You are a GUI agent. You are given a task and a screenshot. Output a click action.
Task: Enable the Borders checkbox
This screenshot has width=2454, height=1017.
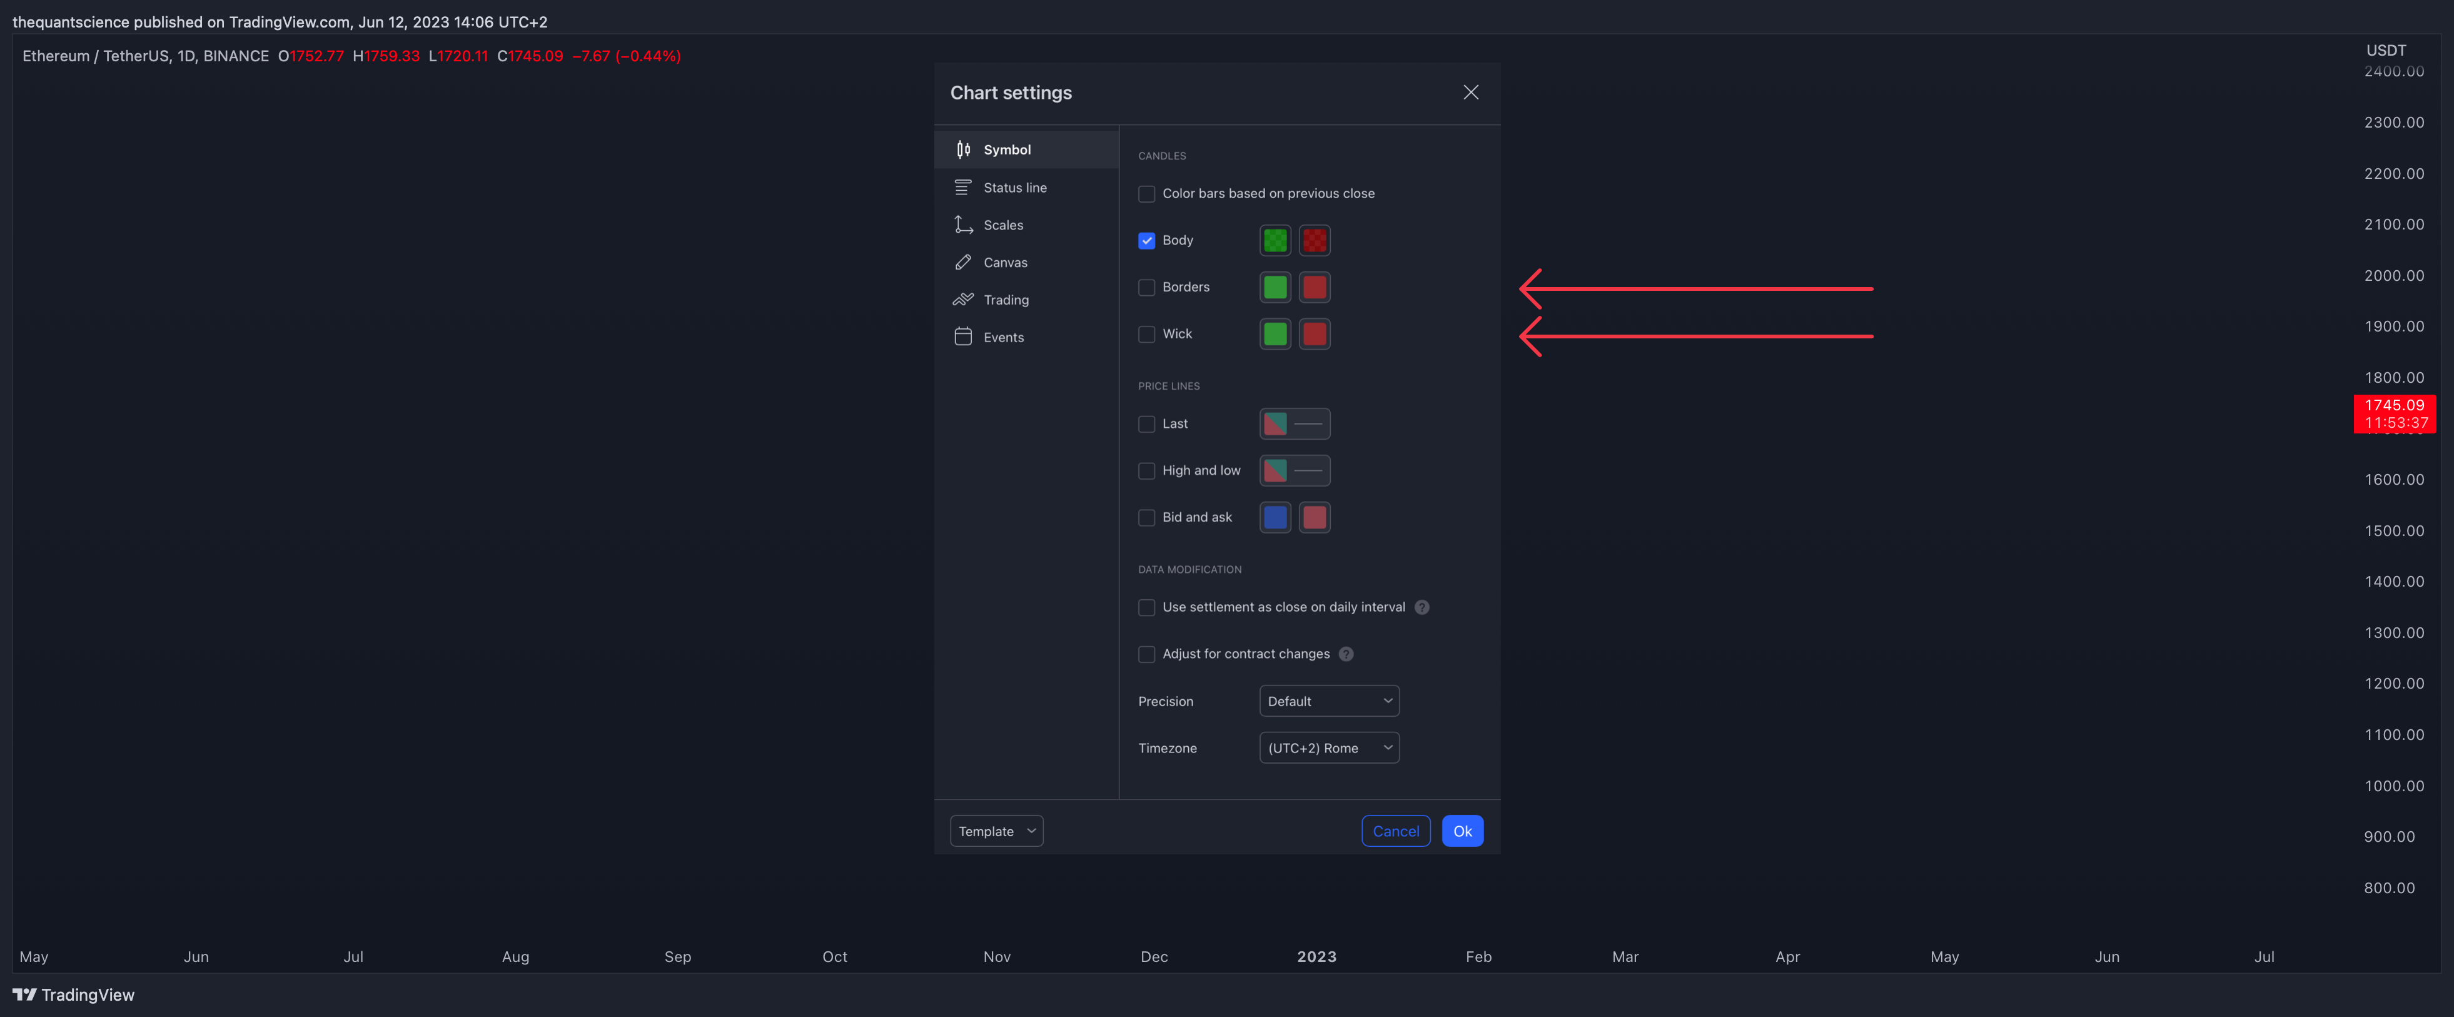[1147, 287]
